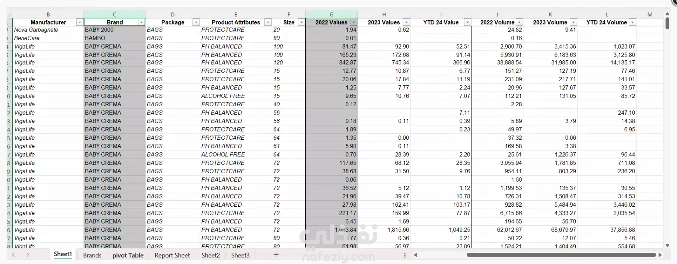
Task: Open the Brand column filter dropdown
Action: coord(141,22)
